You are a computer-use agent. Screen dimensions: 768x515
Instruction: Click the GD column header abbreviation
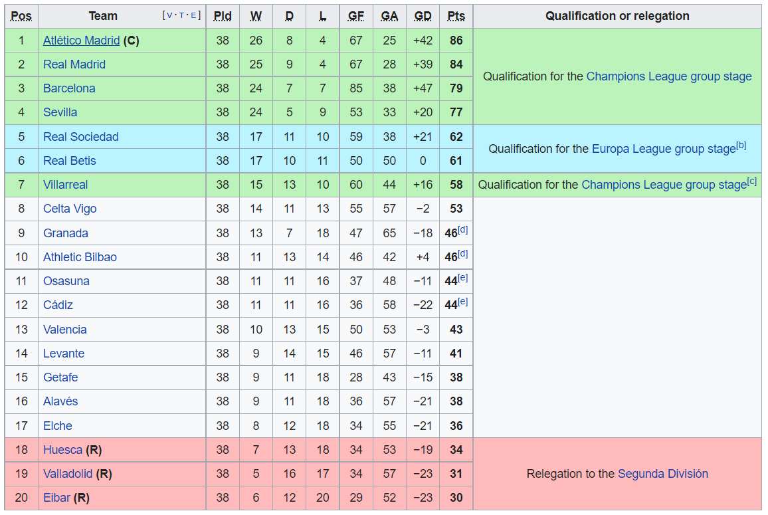(x=423, y=16)
